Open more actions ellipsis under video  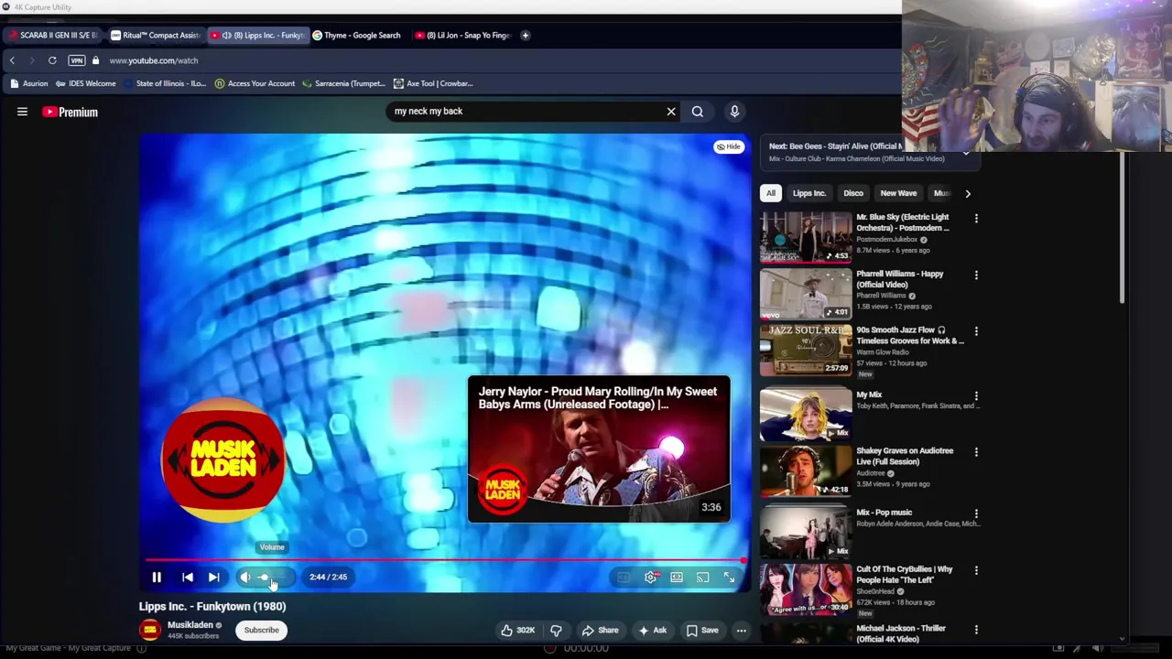click(x=741, y=631)
